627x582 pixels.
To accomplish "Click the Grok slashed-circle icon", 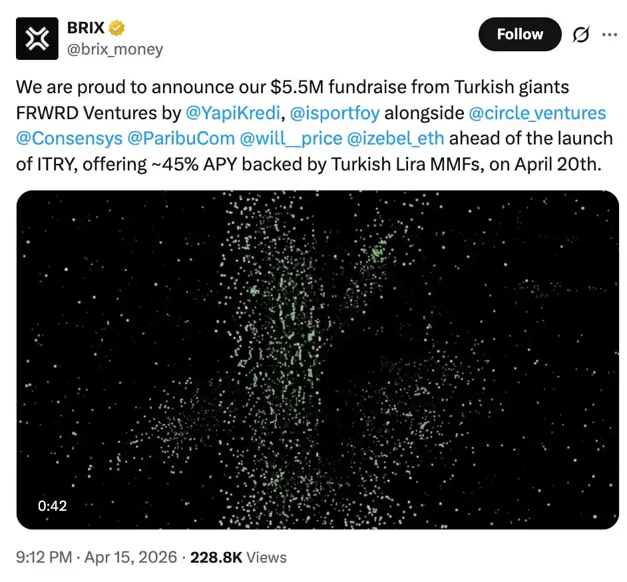I will tap(580, 35).
